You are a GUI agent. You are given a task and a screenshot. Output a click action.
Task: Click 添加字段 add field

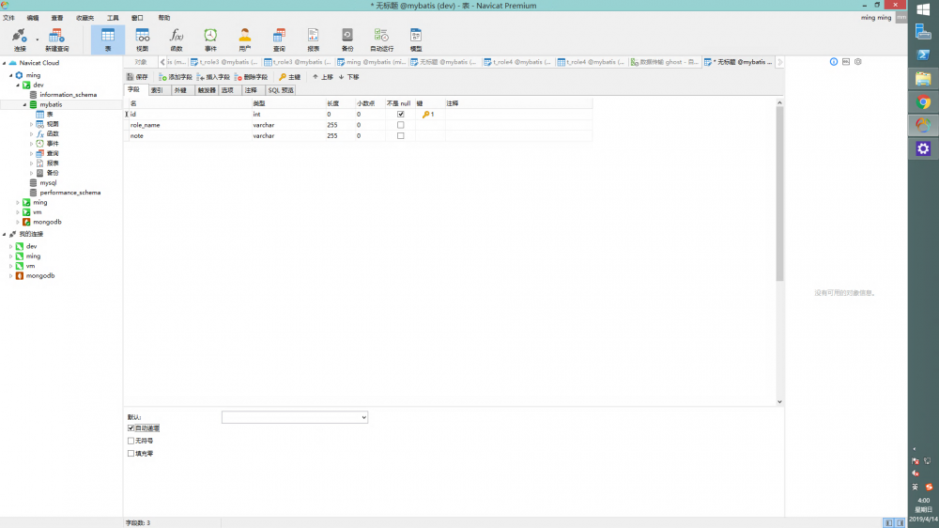point(176,77)
